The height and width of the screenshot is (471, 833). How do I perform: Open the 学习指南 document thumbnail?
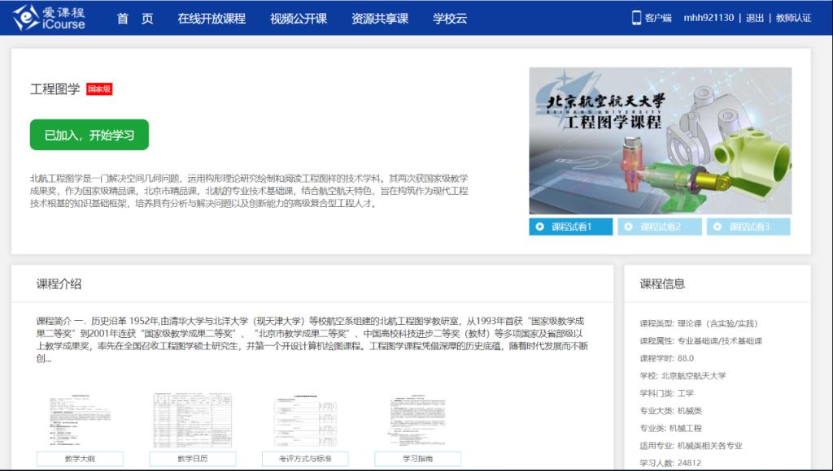pos(417,421)
